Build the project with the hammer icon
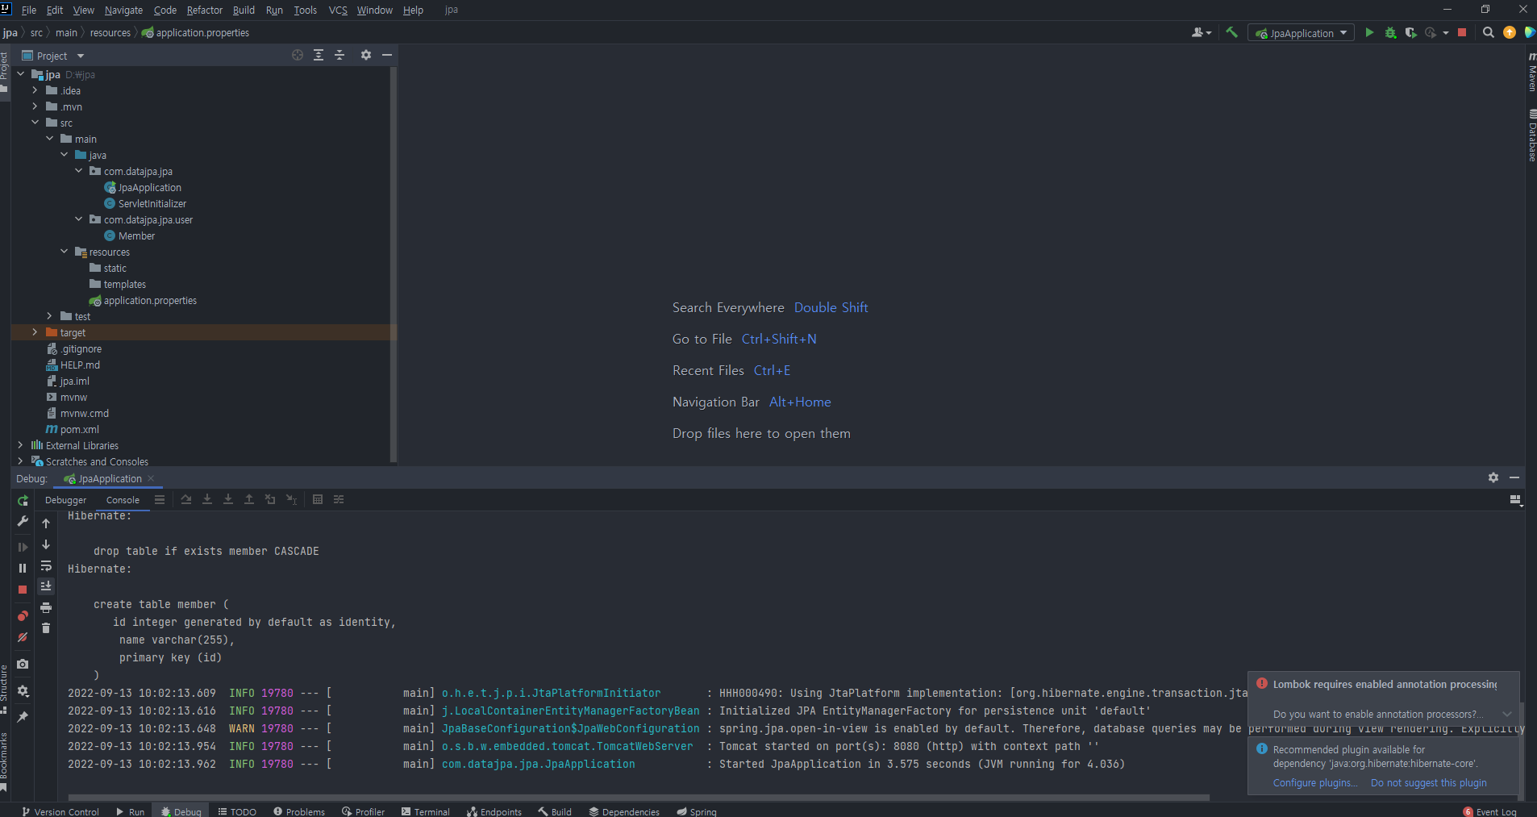This screenshot has width=1537, height=817. [x=1231, y=33]
